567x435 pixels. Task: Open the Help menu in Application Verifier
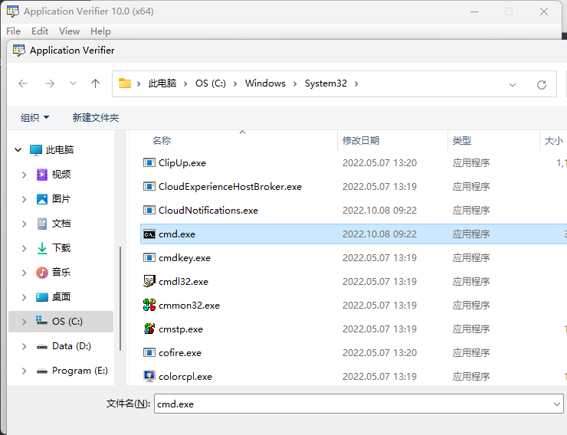point(100,31)
